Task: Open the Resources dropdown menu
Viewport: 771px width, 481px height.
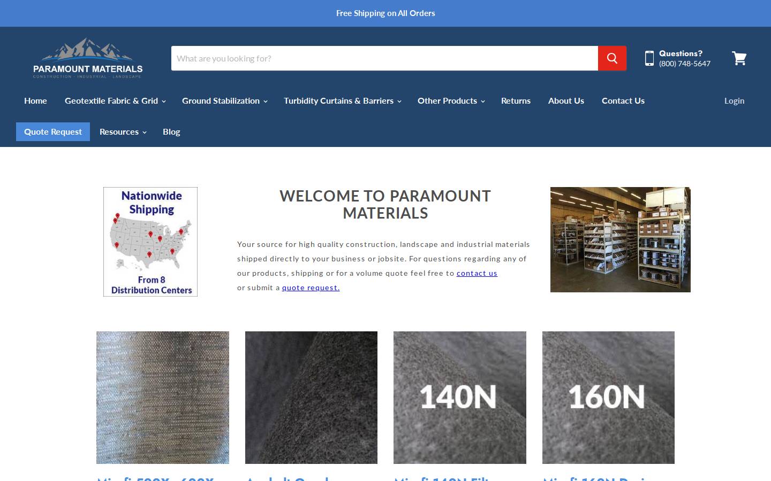Action: point(123,131)
